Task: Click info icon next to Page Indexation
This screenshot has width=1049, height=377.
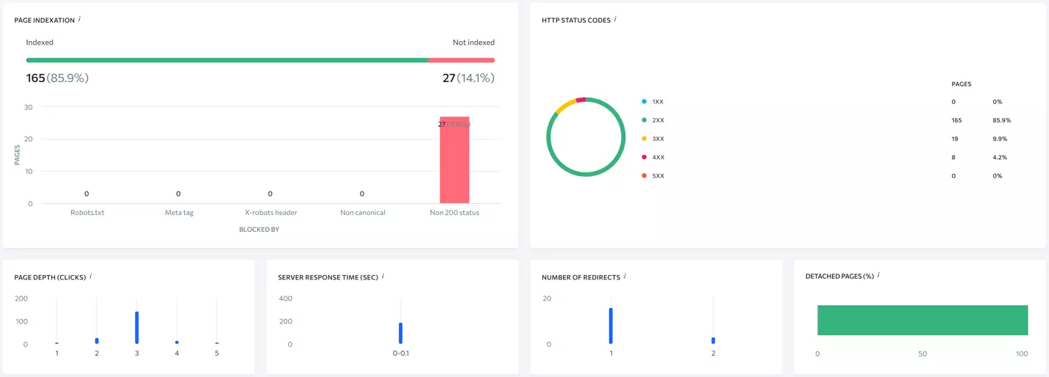Action: tap(79, 19)
